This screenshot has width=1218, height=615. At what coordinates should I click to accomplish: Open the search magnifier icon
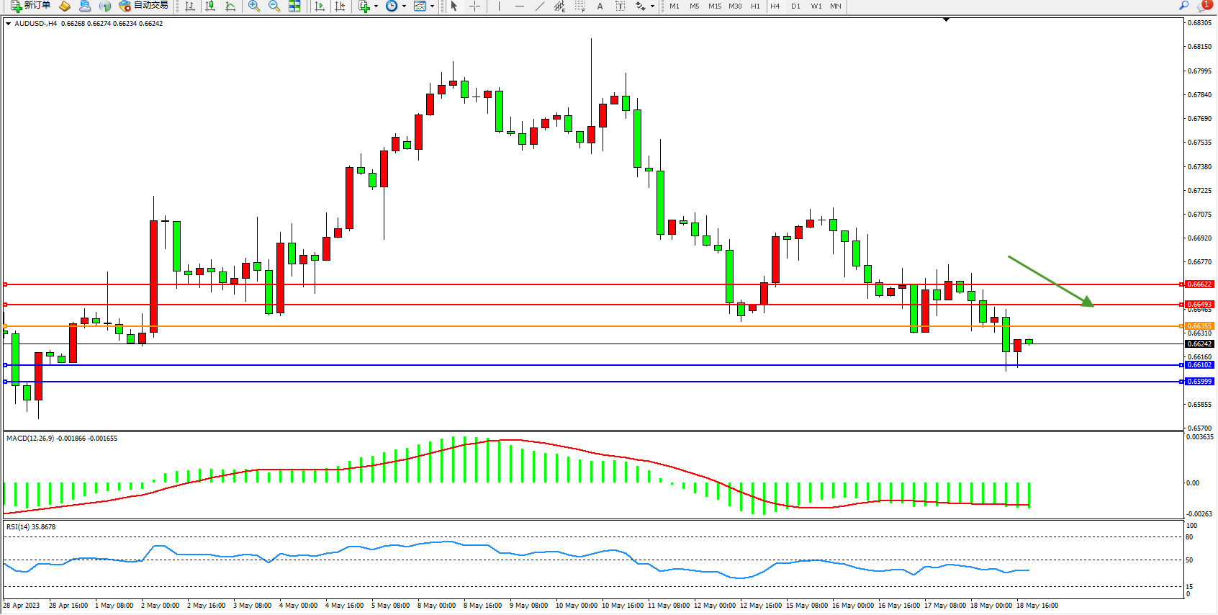pos(1183,6)
